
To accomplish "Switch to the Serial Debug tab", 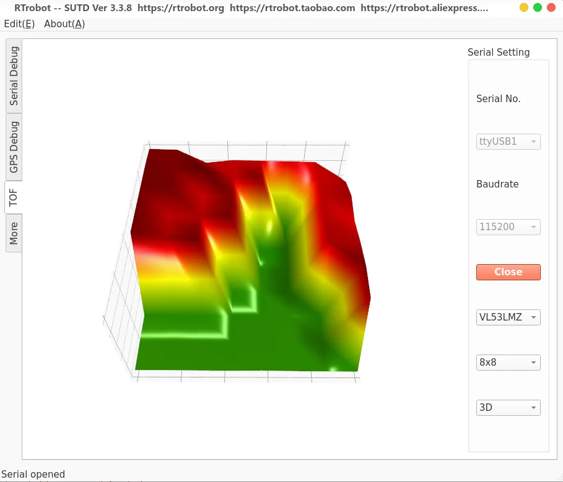I will pyautogui.click(x=14, y=76).
